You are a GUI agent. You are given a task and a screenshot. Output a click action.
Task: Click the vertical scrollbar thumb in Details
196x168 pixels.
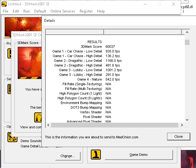pyautogui.click(x=187, y=42)
